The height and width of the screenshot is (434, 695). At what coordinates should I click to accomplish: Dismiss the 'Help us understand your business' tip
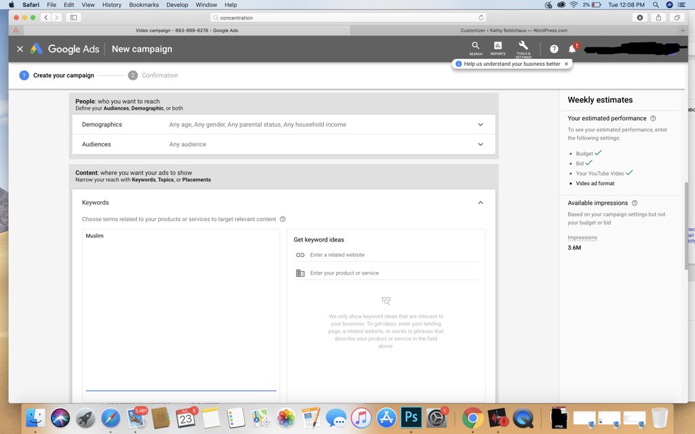click(x=566, y=64)
